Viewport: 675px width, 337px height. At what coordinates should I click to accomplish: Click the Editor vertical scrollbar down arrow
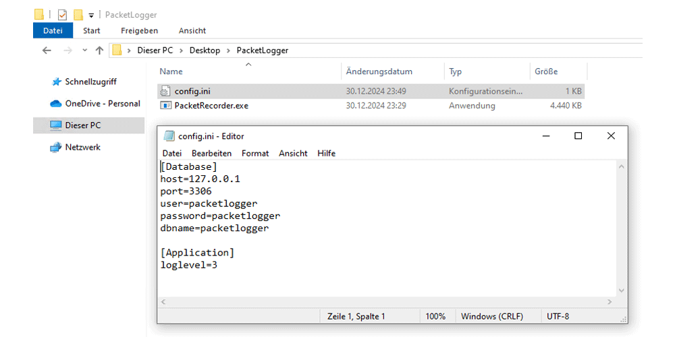pos(621,291)
